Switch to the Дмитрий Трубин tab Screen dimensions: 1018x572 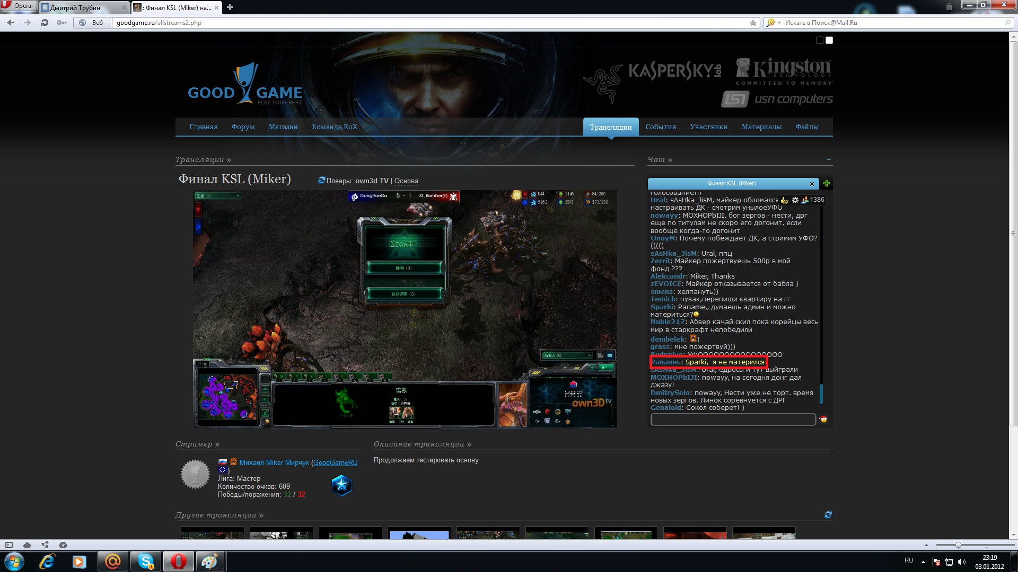84,7
